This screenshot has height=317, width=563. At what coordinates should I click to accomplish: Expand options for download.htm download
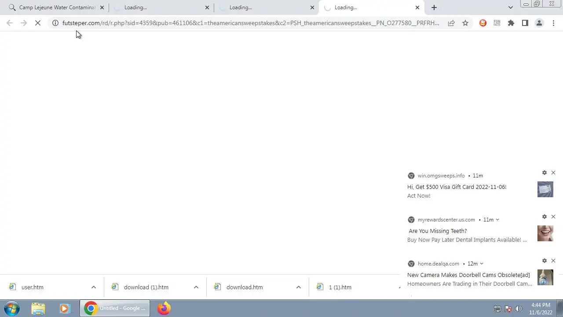point(298,287)
